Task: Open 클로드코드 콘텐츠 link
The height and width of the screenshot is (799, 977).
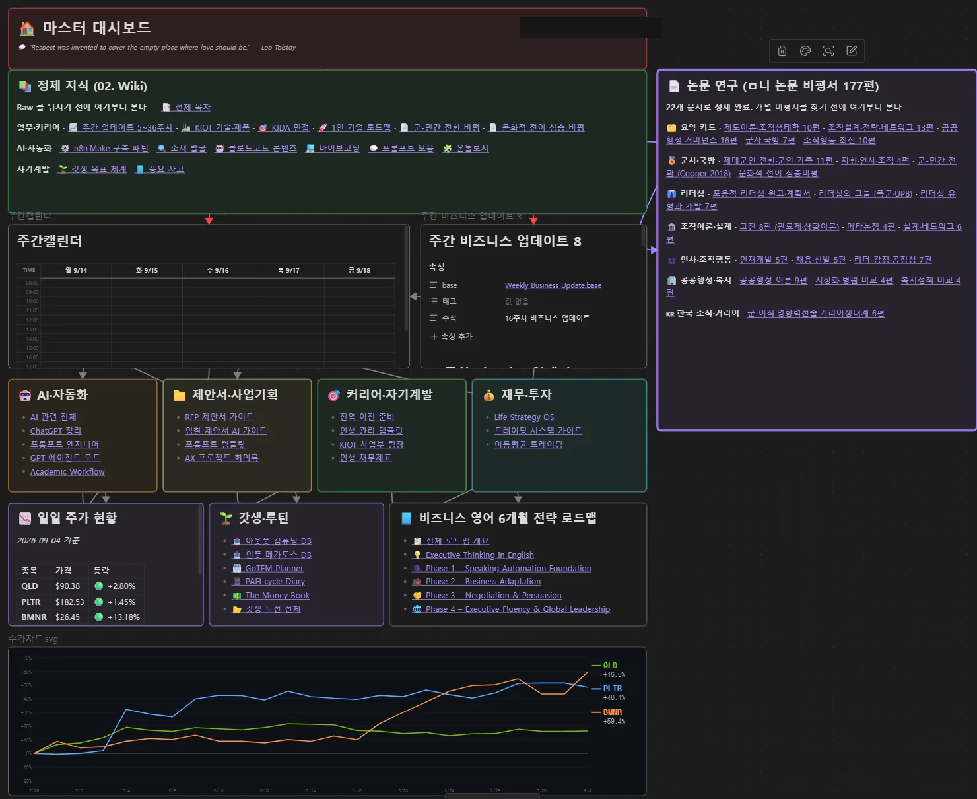Action: click(x=262, y=148)
